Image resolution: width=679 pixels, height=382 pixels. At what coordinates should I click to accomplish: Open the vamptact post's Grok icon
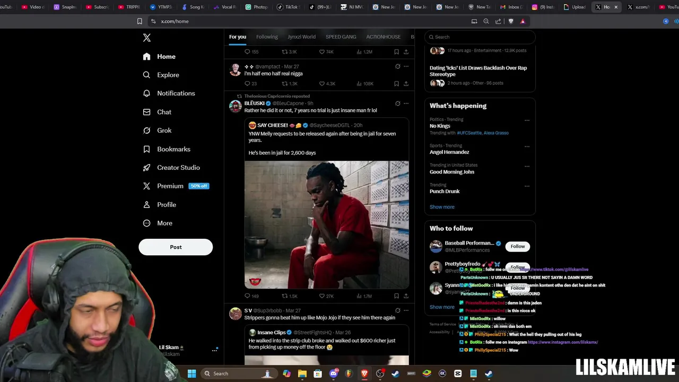tap(397, 66)
